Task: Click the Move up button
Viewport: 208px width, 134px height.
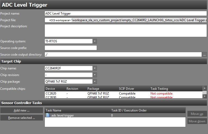Action: (x=197, y=114)
